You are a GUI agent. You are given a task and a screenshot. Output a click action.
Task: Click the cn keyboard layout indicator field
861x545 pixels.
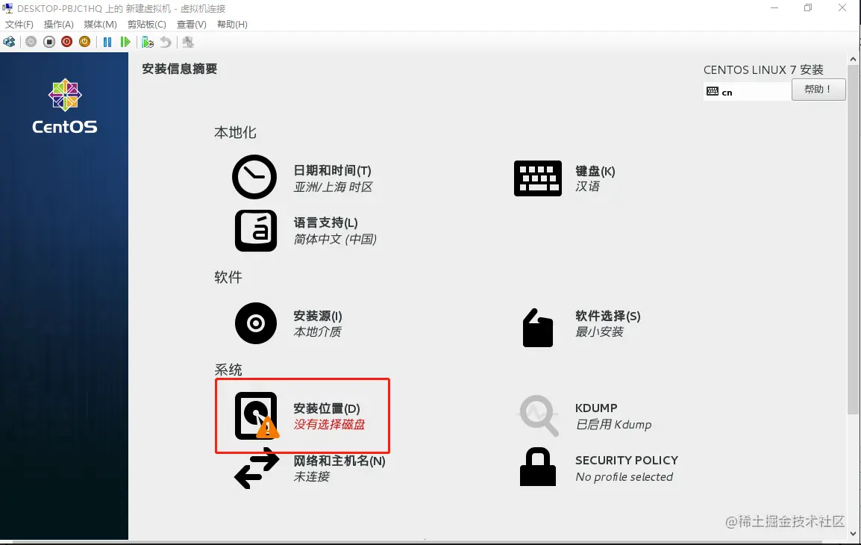coord(748,92)
